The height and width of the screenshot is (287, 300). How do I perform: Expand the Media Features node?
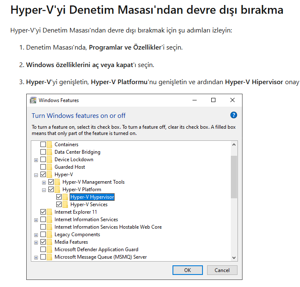[36, 242]
